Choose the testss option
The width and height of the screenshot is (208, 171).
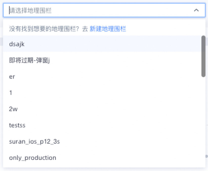pyautogui.click(x=17, y=125)
